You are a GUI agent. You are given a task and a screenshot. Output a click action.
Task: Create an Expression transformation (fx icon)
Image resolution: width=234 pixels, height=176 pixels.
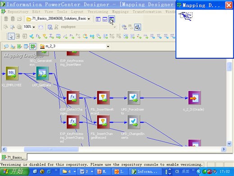click(38, 36)
